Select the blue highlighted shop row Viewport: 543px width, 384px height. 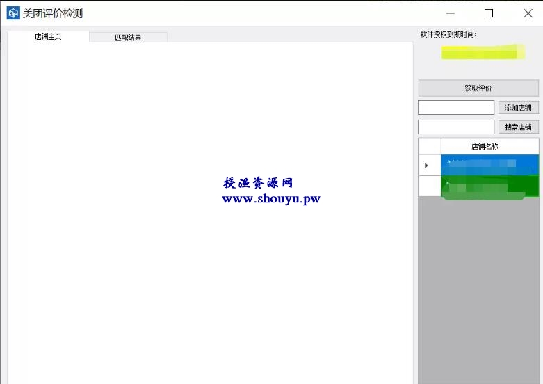[489, 165]
